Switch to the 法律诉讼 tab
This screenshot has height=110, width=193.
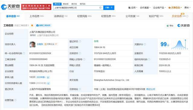(x=61, y=16)
